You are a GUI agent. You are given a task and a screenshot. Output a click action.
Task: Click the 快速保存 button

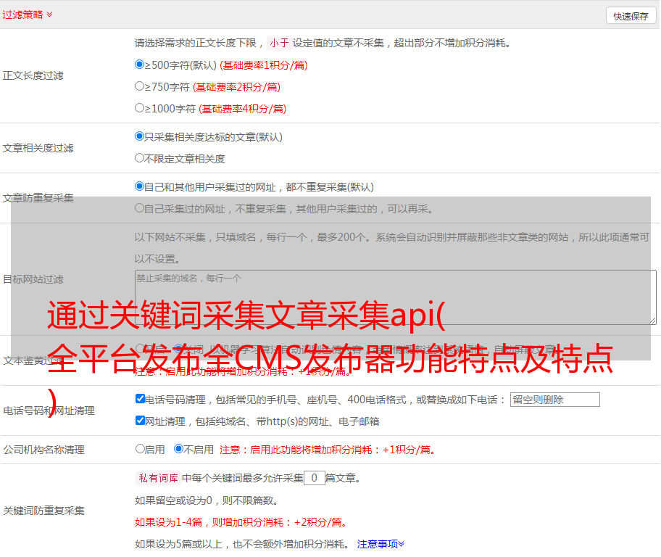coord(631,16)
